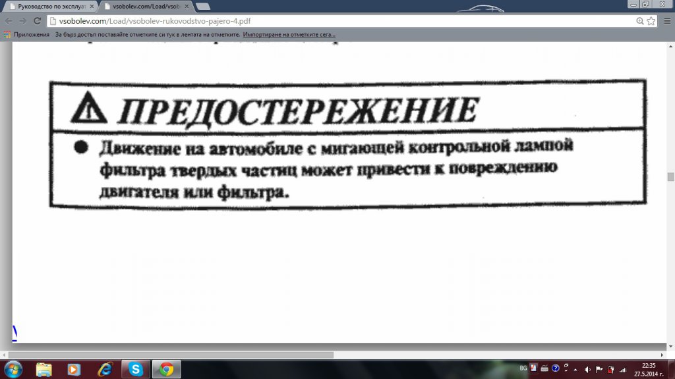This screenshot has width=675, height=379.
Task: Click the vertical scrollbar up arrow
Action: click(670, 45)
